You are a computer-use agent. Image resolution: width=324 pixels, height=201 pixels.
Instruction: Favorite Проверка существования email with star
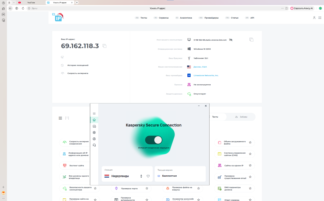click(250, 177)
